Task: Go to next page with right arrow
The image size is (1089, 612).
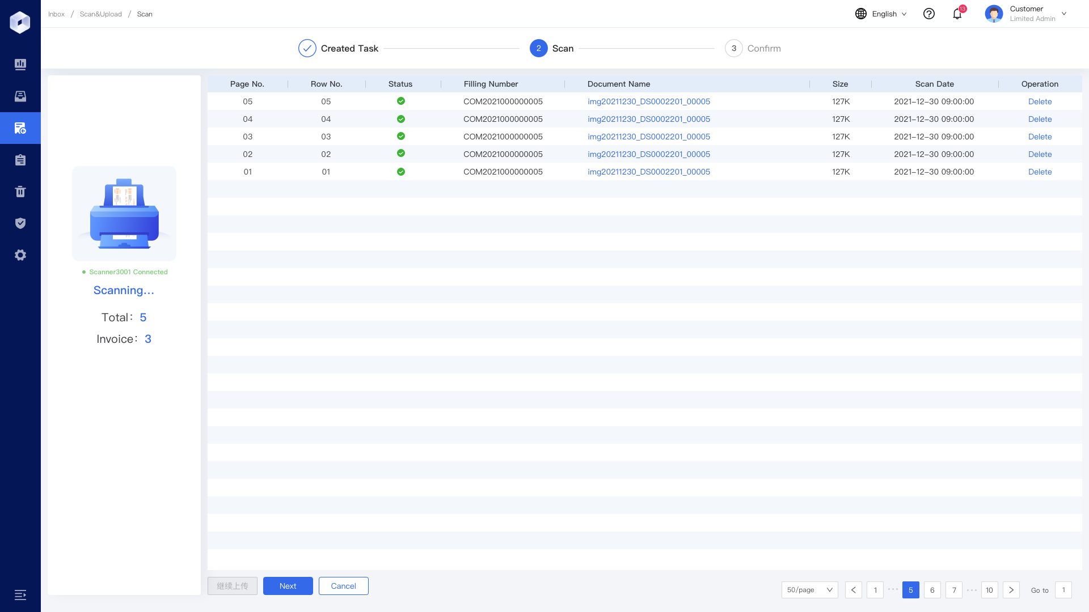Action: click(1011, 590)
